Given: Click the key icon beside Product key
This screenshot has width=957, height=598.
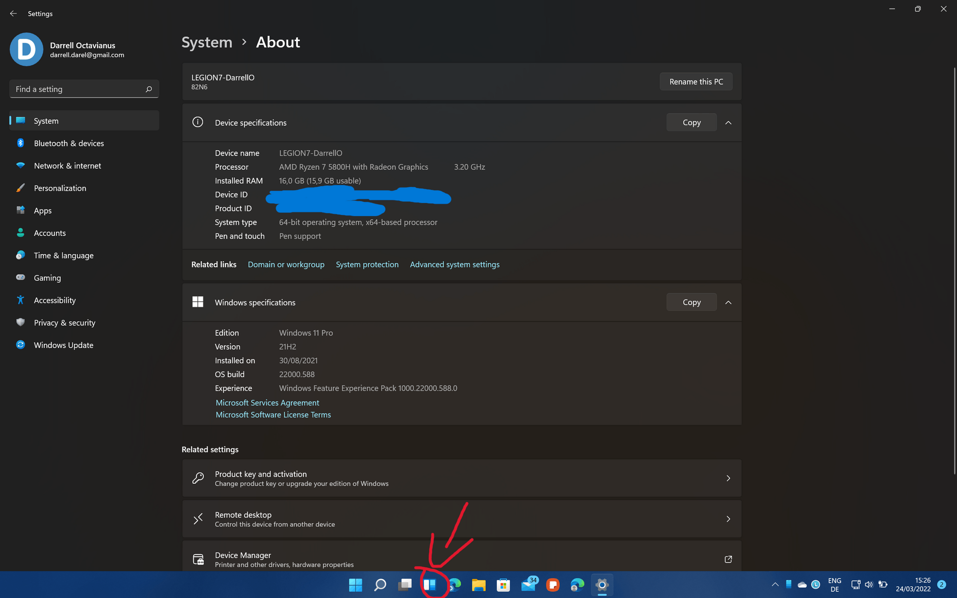Looking at the screenshot, I should pyautogui.click(x=198, y=478).
